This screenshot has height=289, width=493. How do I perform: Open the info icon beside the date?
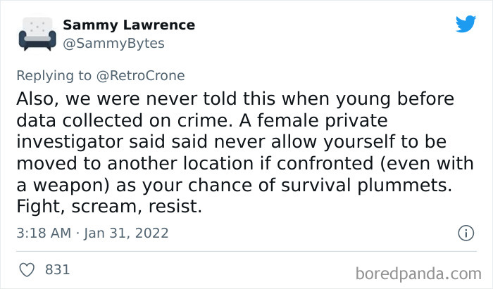[x=465, y=233]
